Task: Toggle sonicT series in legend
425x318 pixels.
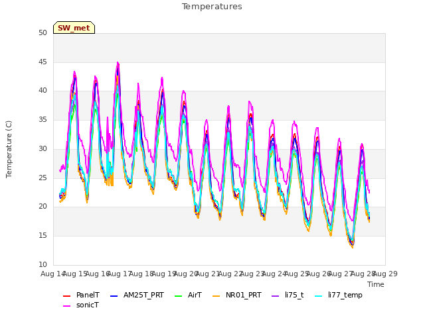Action: pyautogui.click(x=81, y=305)
